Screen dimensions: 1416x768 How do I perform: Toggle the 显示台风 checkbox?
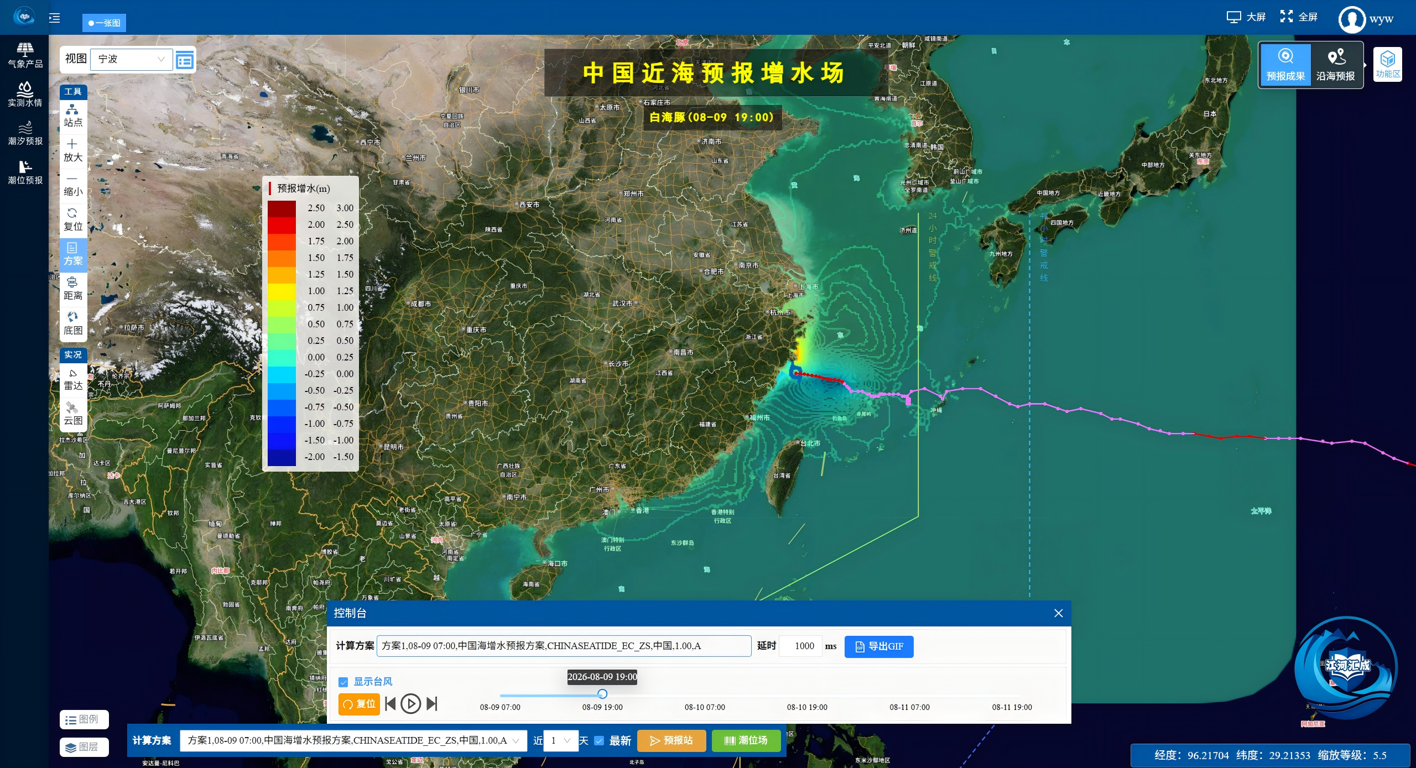tap(343, 682)
